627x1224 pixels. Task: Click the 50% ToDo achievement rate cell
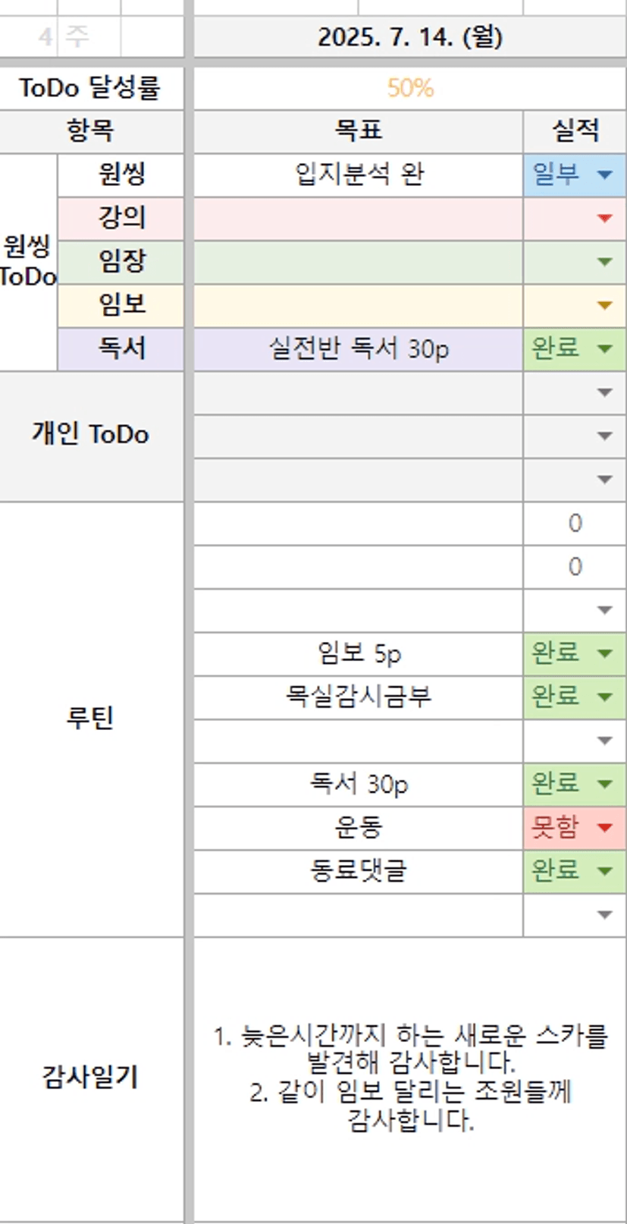click(x=409, y=88)
